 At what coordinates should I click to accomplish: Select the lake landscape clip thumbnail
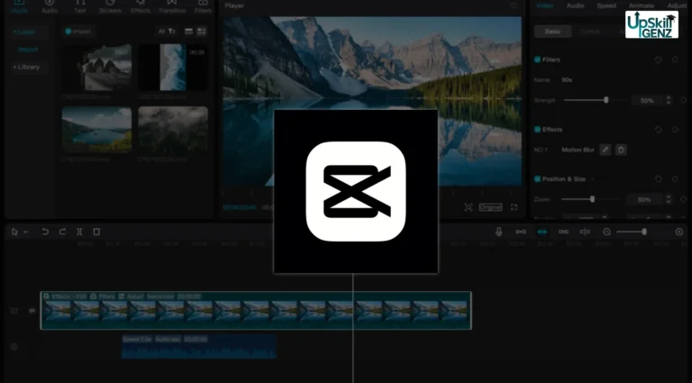click(96, 130)
